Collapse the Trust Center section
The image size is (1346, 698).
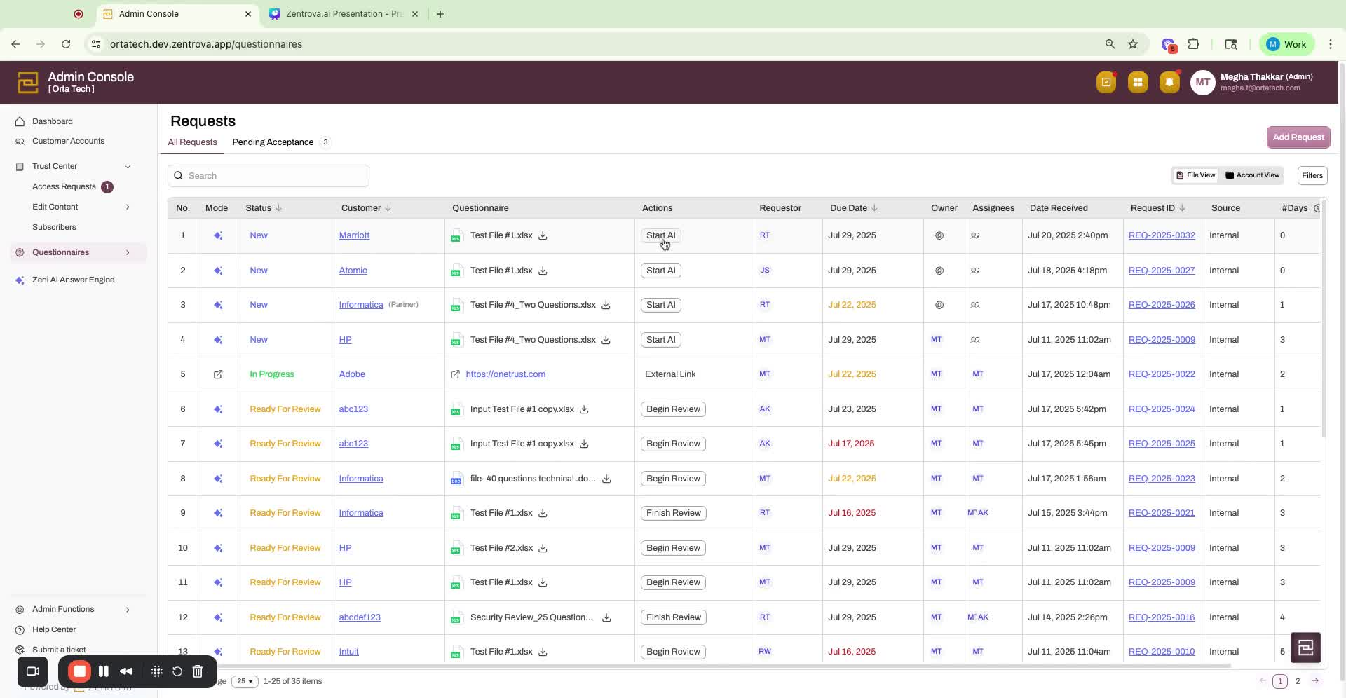click(128, 167)
